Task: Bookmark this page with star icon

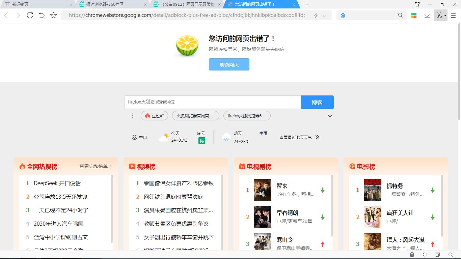Action: click(x=53, y=15)
